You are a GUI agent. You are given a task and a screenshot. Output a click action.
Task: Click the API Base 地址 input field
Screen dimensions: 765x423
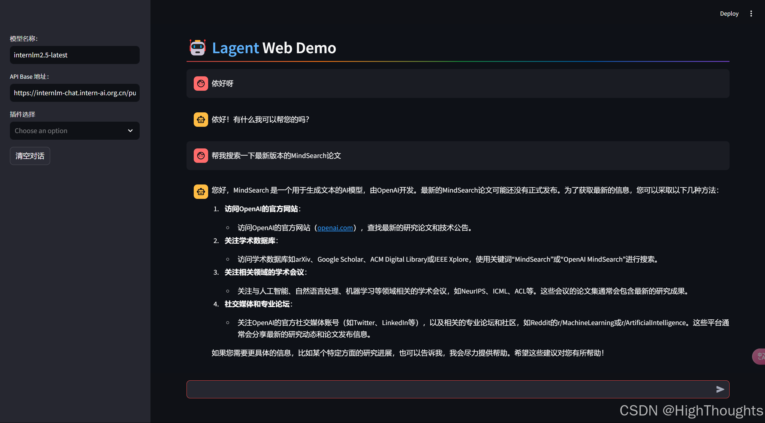point(74,93)
